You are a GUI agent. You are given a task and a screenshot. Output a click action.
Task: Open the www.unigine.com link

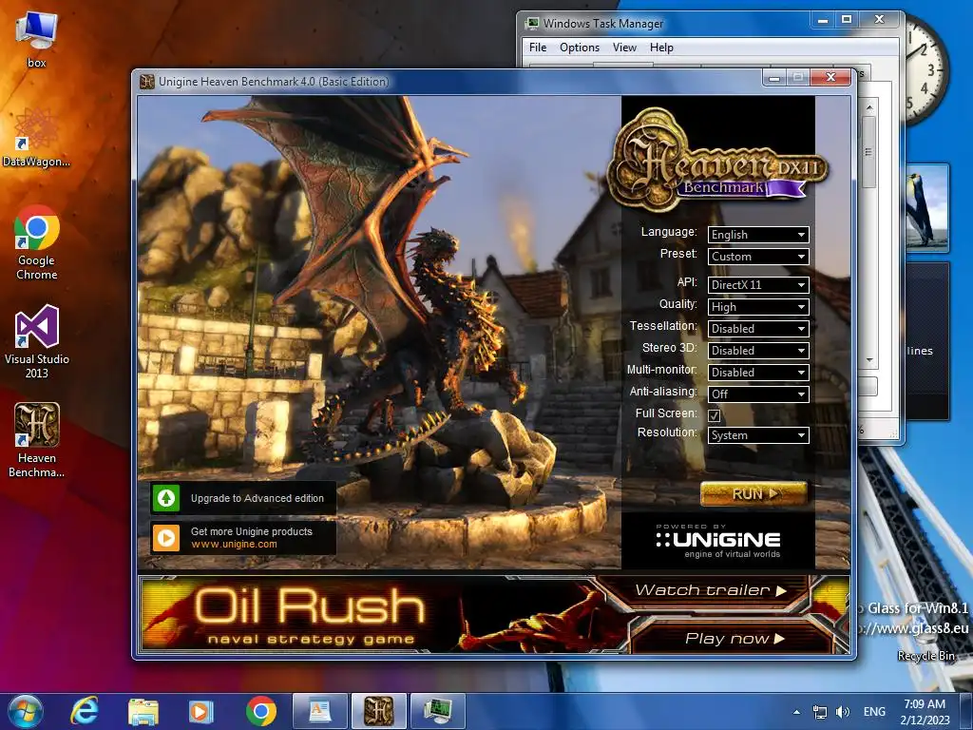234,545
